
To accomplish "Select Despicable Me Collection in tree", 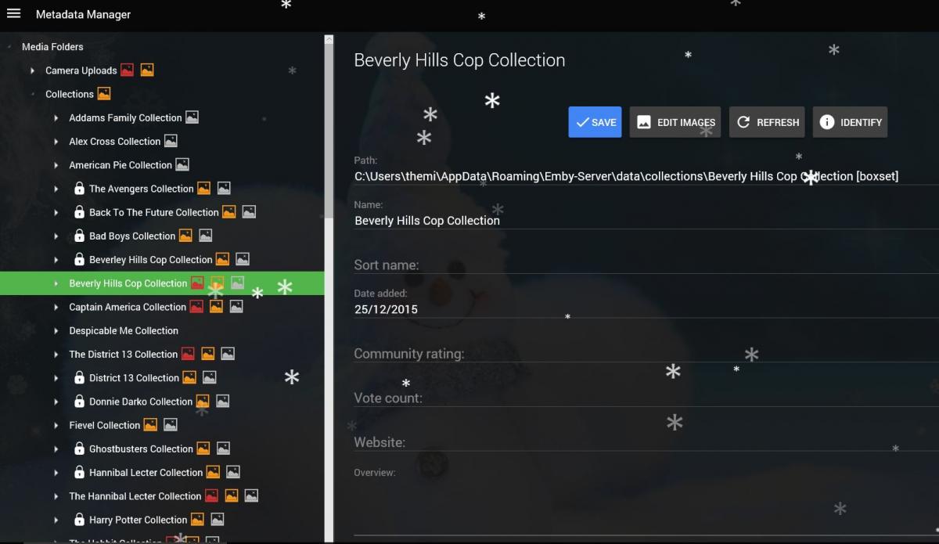I will [x=124, y=330].
